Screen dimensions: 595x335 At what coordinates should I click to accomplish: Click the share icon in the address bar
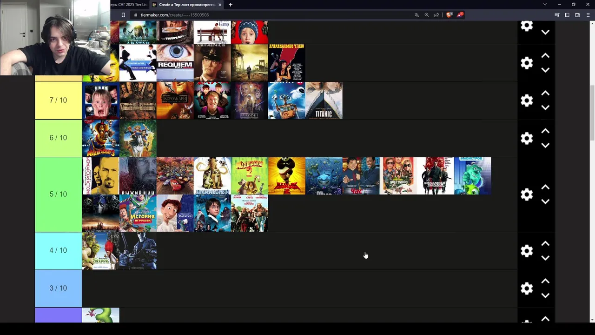[x=436, y=15]
